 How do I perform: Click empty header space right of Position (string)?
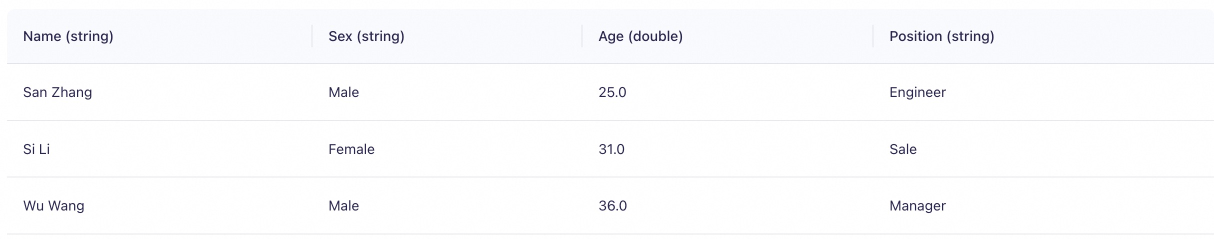pos(1100,36)
